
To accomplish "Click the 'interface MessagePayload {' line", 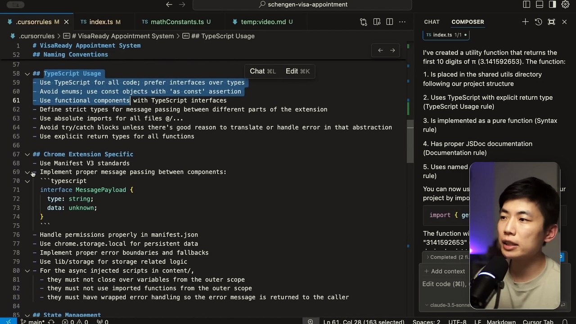I will click(87, 190).
